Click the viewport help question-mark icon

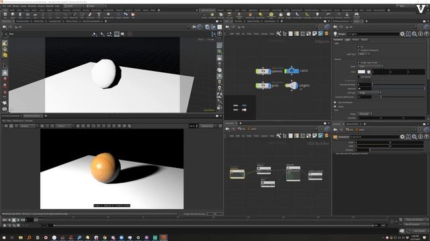tap(220, 34)
